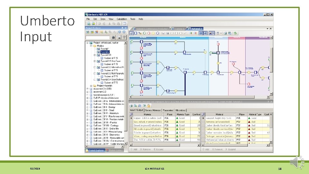Click Add button under input table

coord(134,149)
